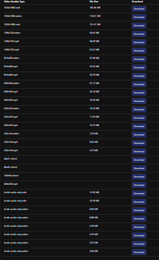The image size is (159, 260).
Task: Download the 160x90.mhtml file
Action: 139,177
